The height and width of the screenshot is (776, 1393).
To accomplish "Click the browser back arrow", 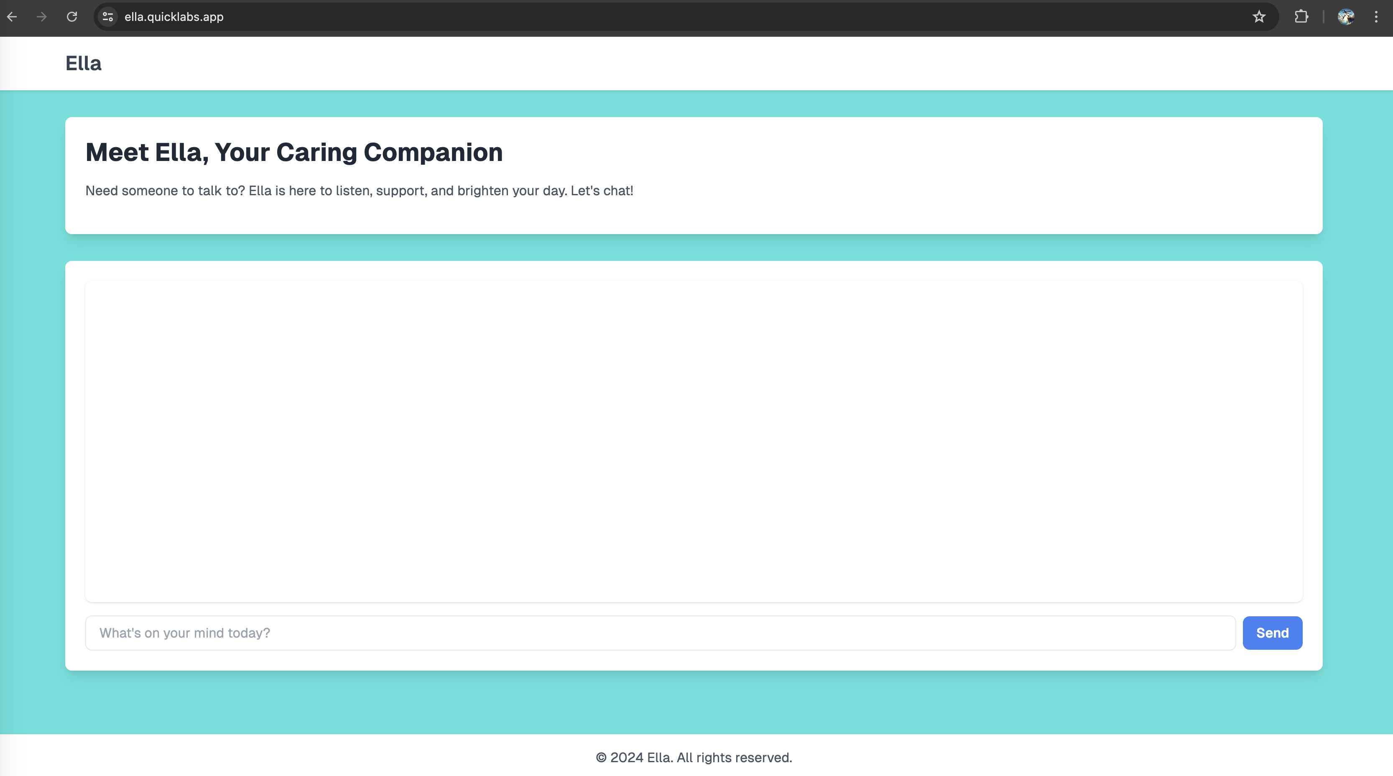I will pyautogui.click(x=12, y=17).
